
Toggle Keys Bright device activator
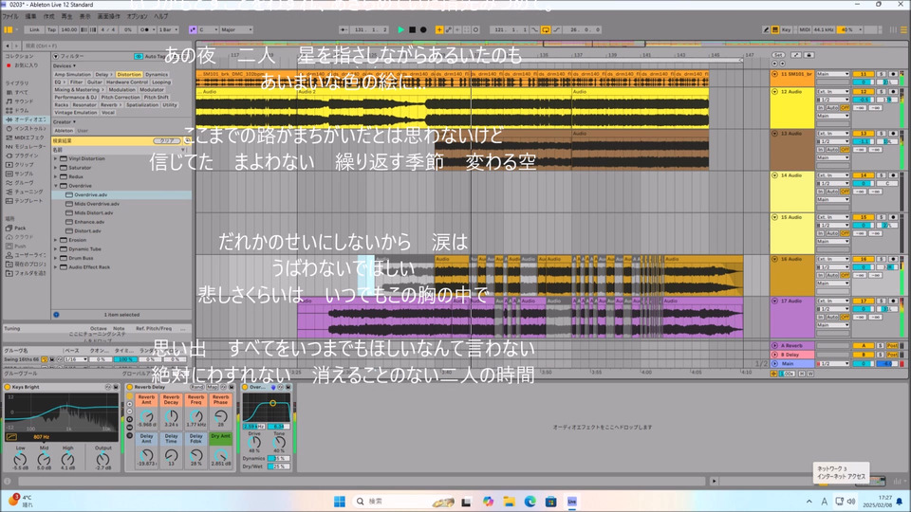pyautogui.click(x=8, y=387)
